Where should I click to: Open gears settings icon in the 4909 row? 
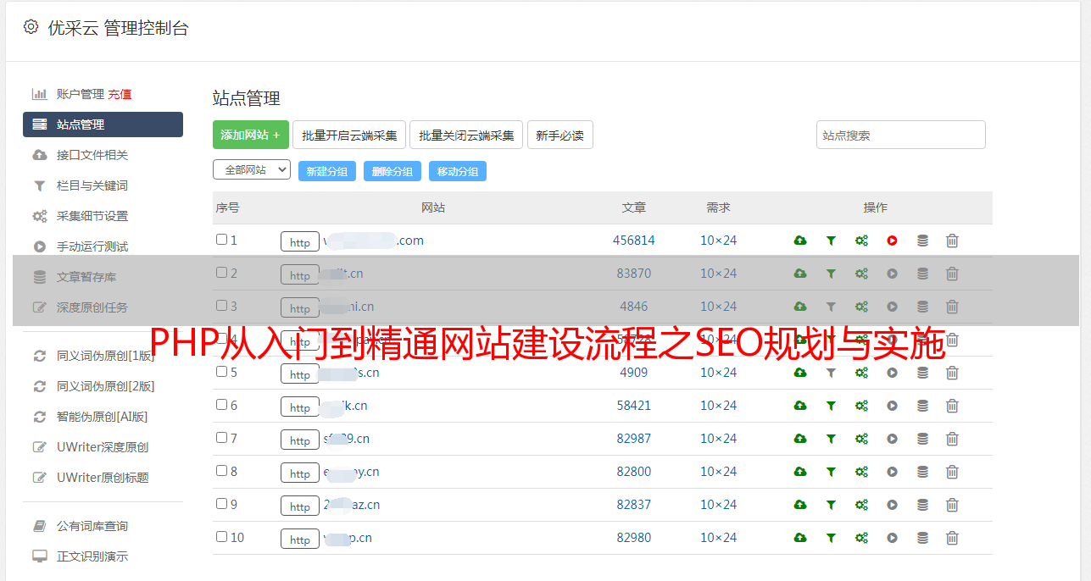(861, 373)
